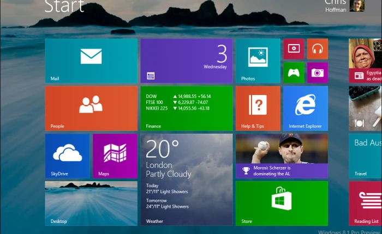Open the Calendar tile showing Wednesday 3
The image size is (382, 234).
click(187, 60)
